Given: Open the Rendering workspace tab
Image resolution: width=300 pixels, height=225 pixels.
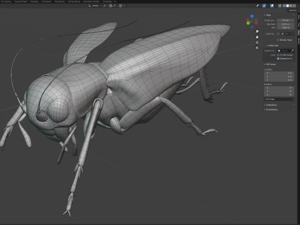Looking at the screenshot, I should (59, 1).
